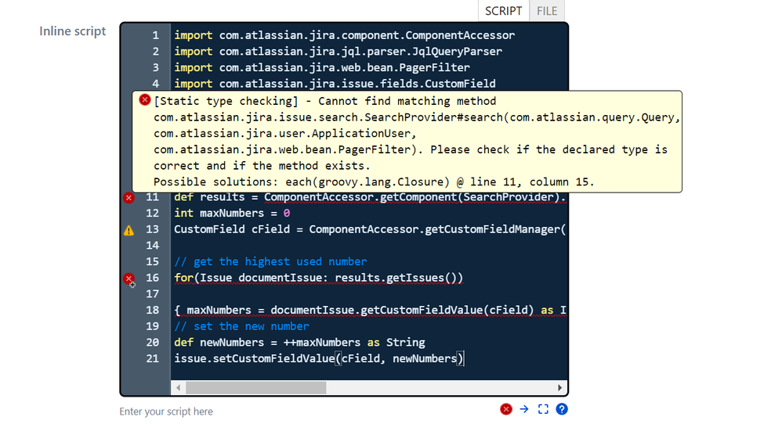Click line number 17 in gutter
Image resolution: width=782 pixels, height=424 pixels.
[152, 294]
